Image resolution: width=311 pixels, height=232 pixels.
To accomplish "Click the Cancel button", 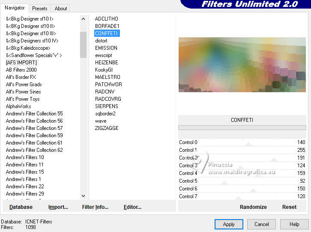I will point(261,224).
